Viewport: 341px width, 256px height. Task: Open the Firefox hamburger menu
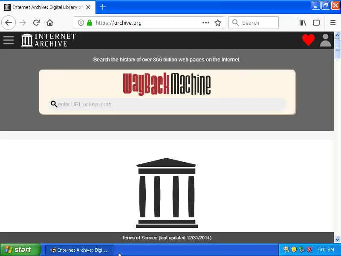click(x=333, y=23)
